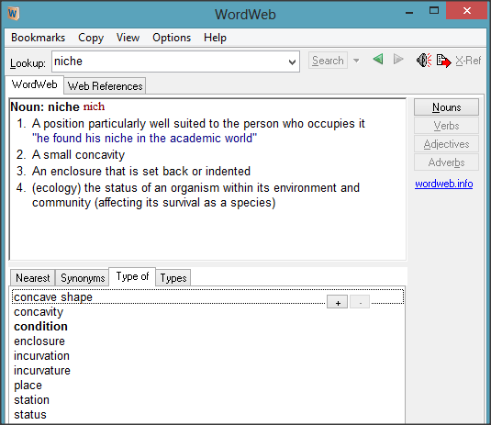491x425 pixels.
Task: Switch to the Web References tab
Action: tap(105, 85)
